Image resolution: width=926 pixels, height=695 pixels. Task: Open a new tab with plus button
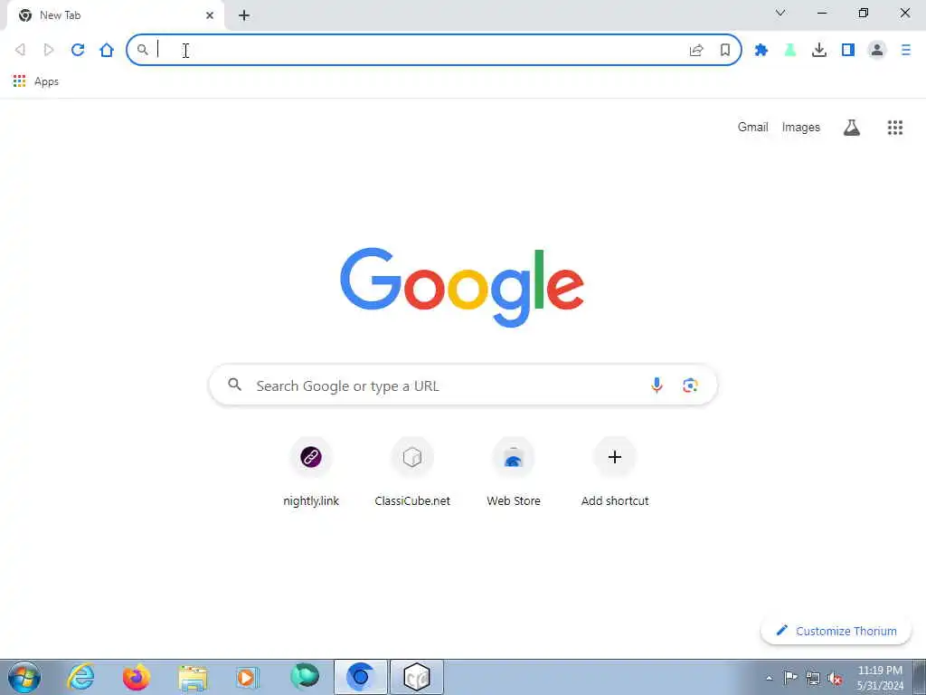coord(244,15)
